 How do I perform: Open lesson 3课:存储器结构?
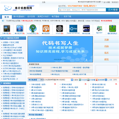[x=36, y=87]
